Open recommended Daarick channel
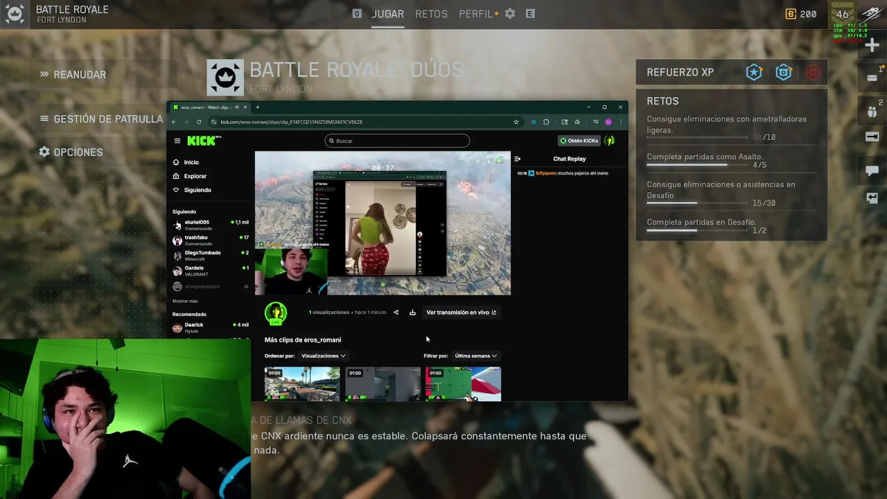Image resolution: width=887 pixels, height=499 pixels. click(211, 328)
